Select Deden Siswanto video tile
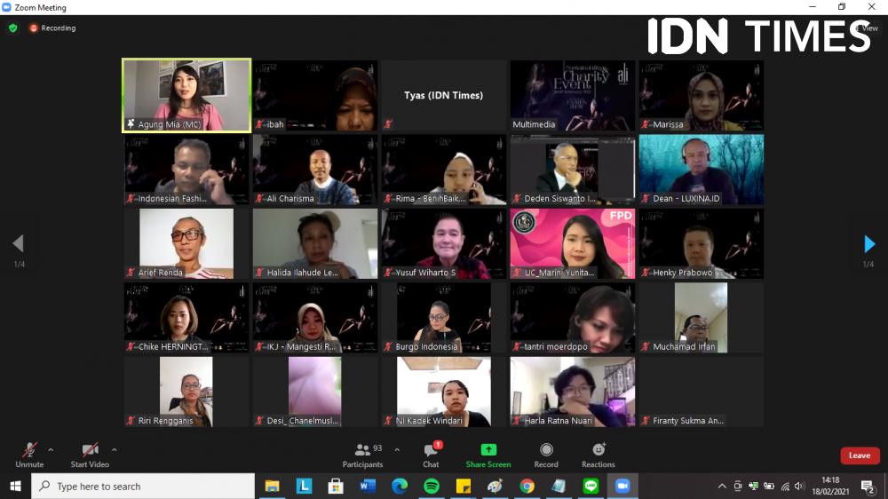Screen dimensions: 888x499 573,170
